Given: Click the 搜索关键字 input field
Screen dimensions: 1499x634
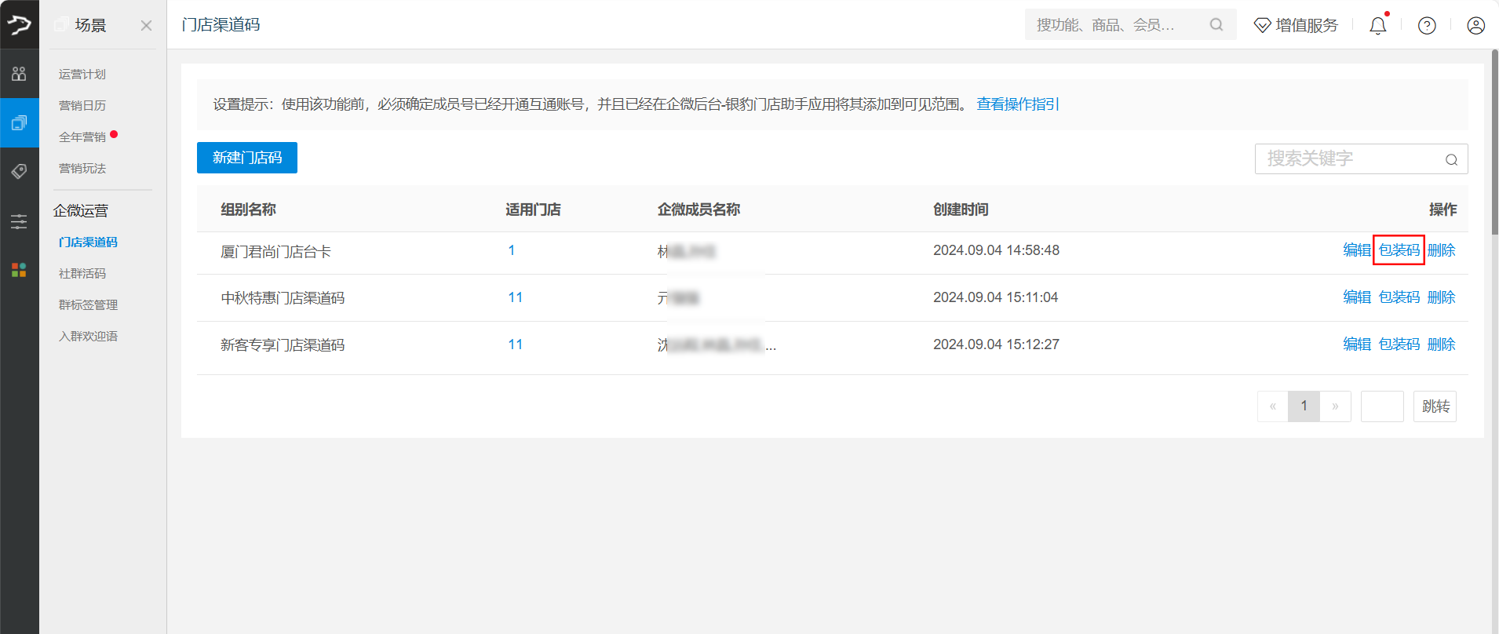Looking at the screenshot, I should [1350, 159].
